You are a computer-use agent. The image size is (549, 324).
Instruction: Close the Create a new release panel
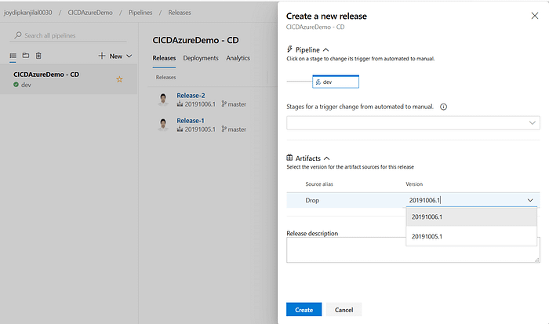point(535,16)
